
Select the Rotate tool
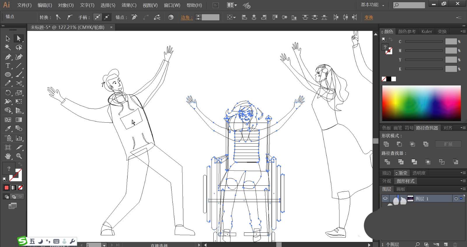[x=8, y=93]
